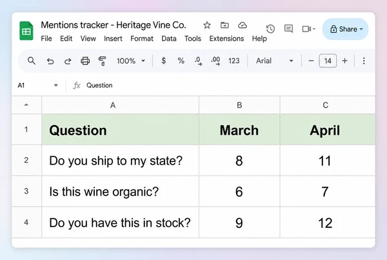
Task: Open the Format menu
Action: (142, 39)
